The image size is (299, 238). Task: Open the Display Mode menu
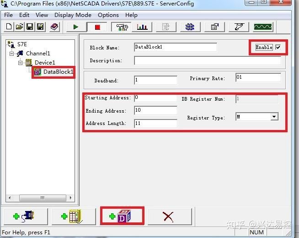(x=73, y=15)
